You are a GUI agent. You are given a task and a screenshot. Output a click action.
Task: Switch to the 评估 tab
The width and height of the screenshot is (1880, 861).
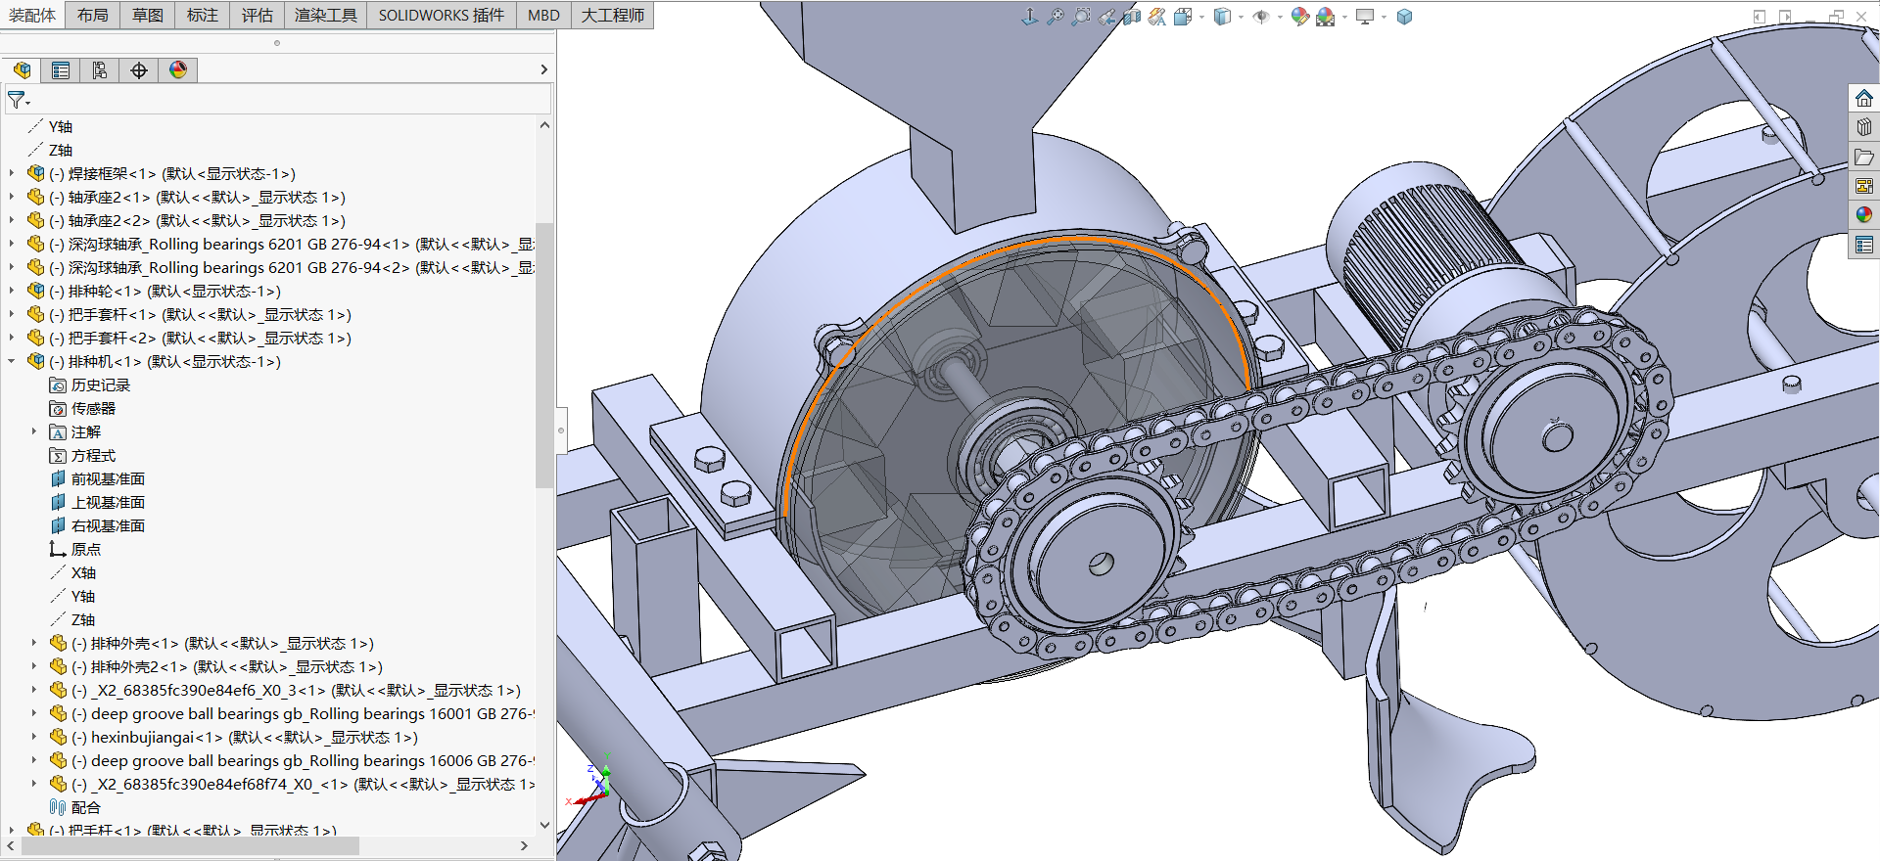(x=258, y=15)
